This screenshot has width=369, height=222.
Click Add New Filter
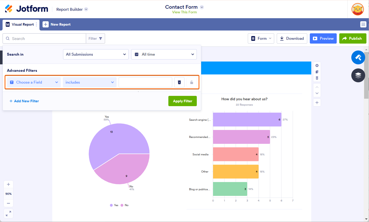[24, 101]
